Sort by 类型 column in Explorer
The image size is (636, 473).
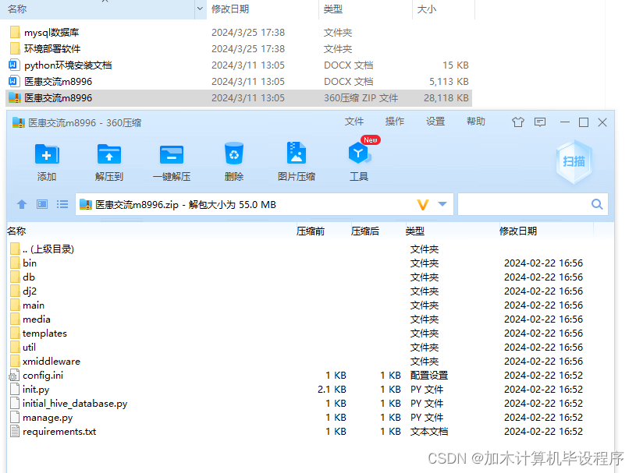[333, 9]
